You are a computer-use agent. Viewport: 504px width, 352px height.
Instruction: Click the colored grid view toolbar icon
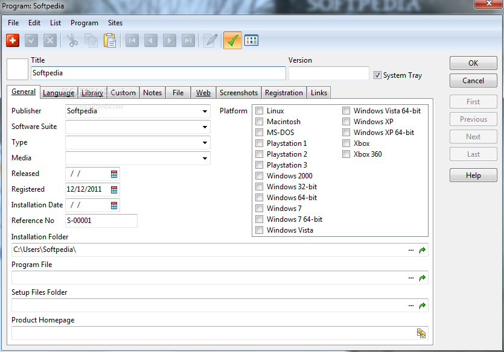click(251, 40)
